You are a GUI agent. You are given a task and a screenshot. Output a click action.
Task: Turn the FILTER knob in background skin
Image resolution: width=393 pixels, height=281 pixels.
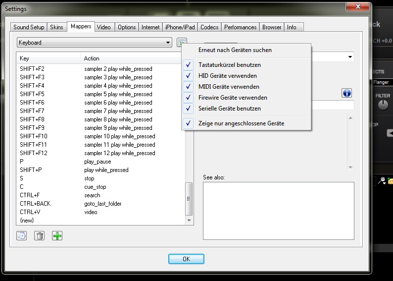click(x=383, y=105)
